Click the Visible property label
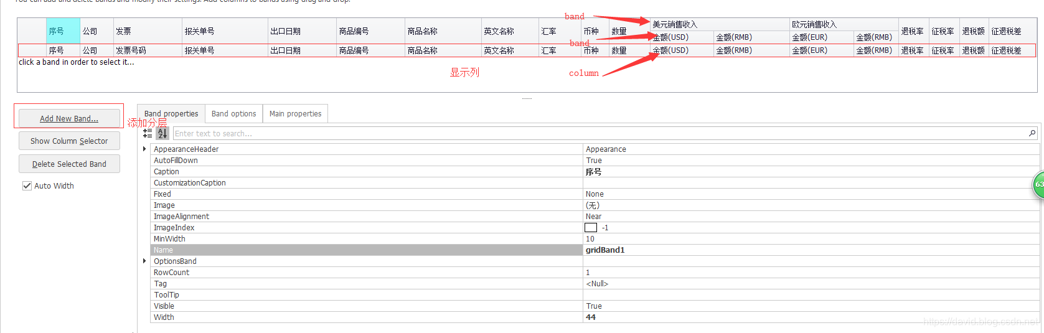The image size is (1044, 333). click(x=164, y=306)
